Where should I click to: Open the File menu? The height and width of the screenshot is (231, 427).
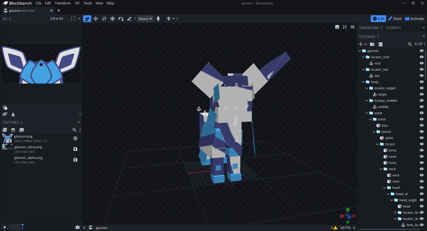(x=39, y=3)
